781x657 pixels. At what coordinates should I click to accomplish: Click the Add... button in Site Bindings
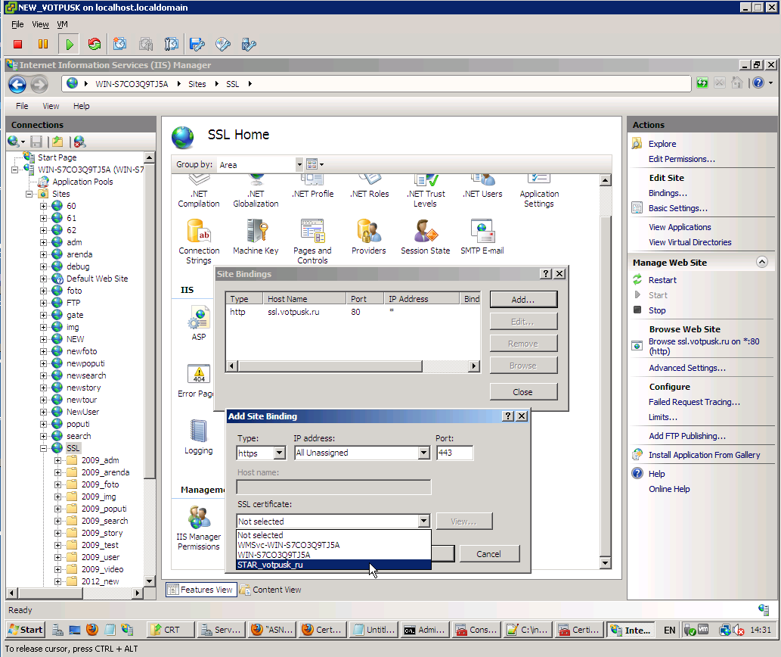523,300
